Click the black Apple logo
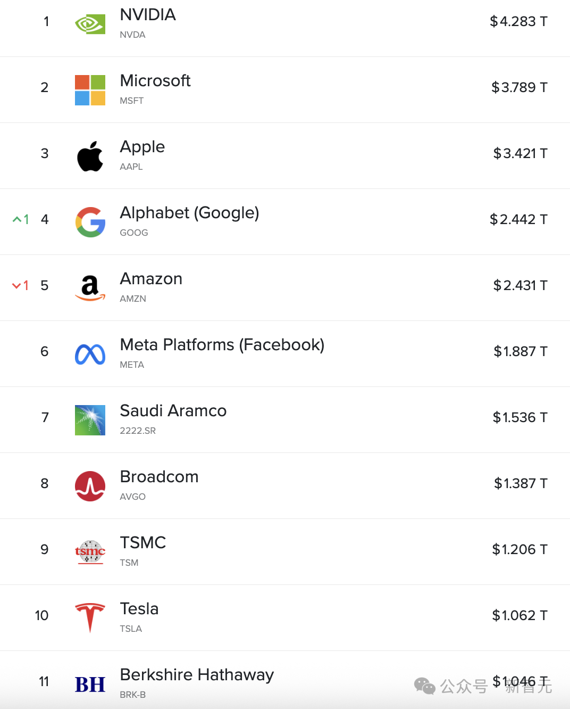Image resolution: width=570 pixels, height=709 pixels. 90,156
